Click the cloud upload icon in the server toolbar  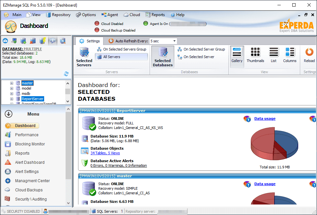5,41
